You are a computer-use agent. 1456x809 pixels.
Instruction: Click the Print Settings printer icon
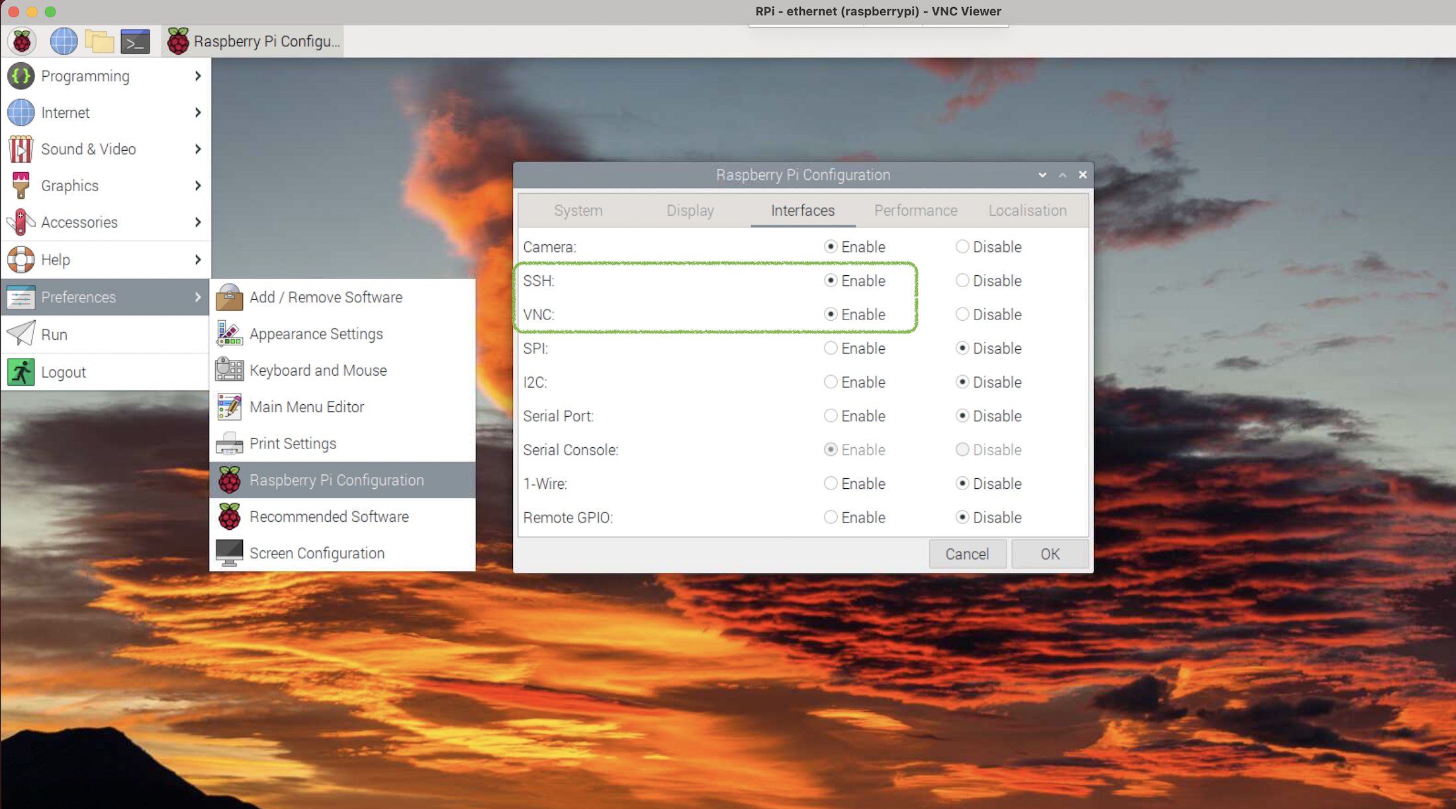pos(229,444)
